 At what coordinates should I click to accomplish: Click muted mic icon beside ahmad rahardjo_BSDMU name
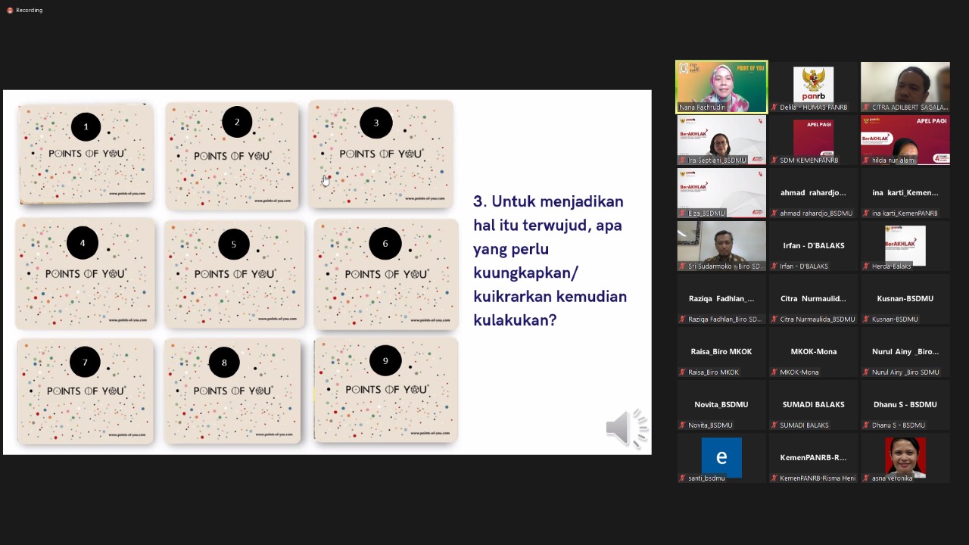(774, 213)
